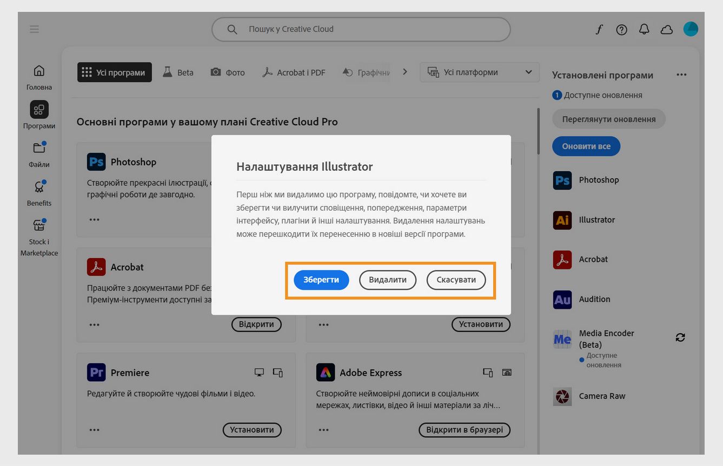Select Illustrator icon in installed programs list
The width and height of the screenshot is (723, 466).
(562, 220)
